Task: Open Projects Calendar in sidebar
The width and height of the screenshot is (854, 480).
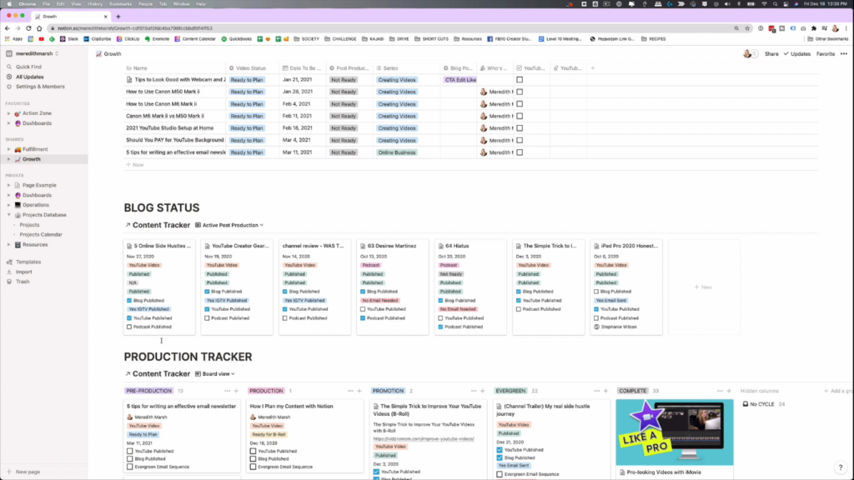Action: coord(41,234)
